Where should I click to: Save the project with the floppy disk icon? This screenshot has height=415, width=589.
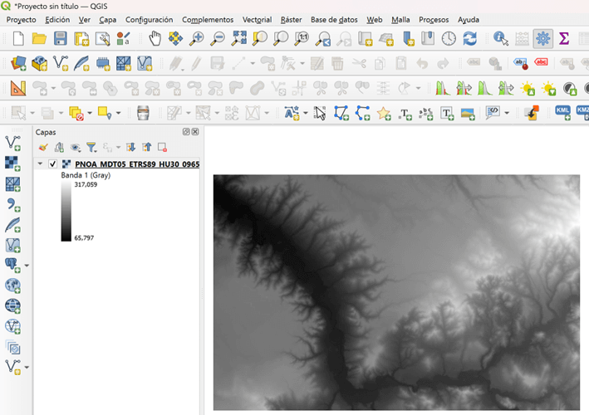(60, 38)
